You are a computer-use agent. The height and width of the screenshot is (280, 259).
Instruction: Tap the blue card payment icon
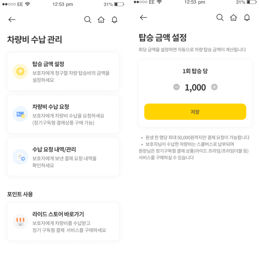point(20,114)
